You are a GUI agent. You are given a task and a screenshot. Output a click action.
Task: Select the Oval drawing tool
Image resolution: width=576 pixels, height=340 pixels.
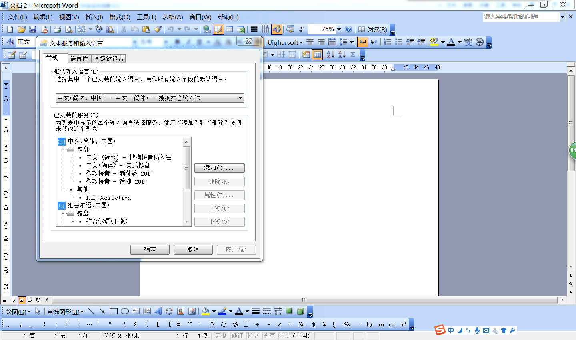click(x=124, y=311)
